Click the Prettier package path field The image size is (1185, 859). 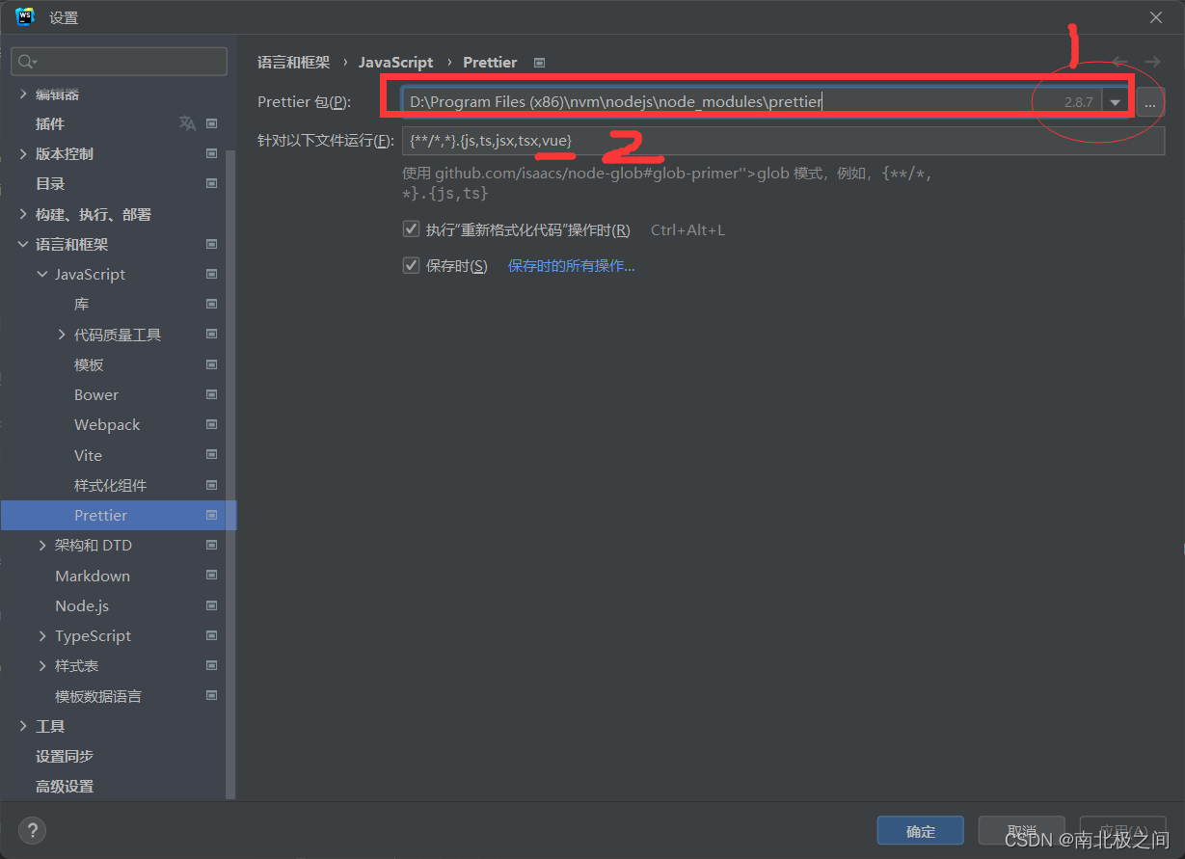tap(752, 101)
